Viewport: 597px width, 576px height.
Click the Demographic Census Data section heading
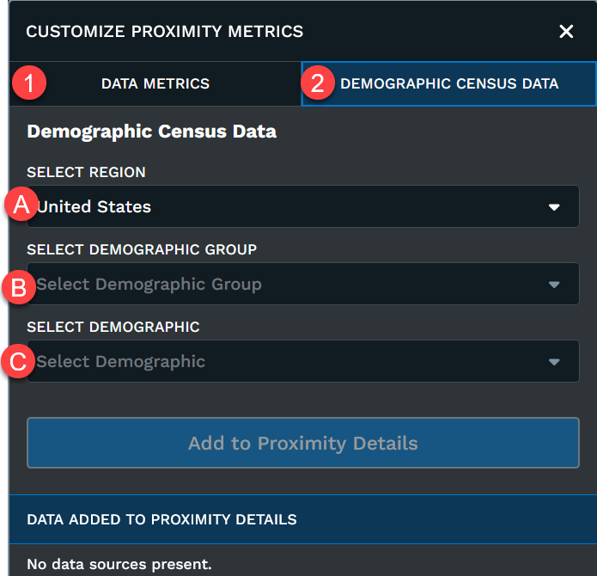pos(152,132)
